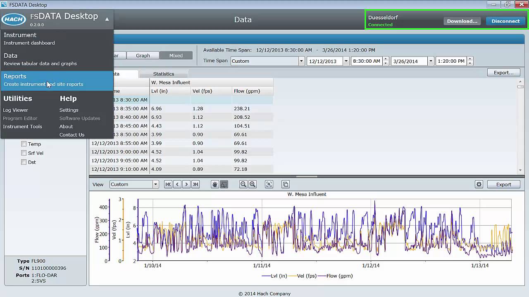The image size is (529, 297).
Task: Check the Srf Vel channel checkbox
Action: (24, 153)
